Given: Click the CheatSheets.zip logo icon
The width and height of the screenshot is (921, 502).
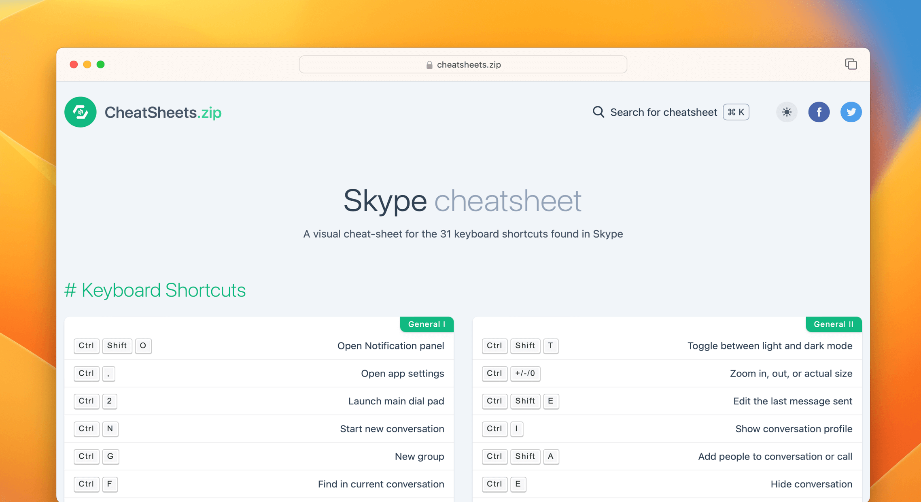Looking at the screenshot, I should pos(80,112).
